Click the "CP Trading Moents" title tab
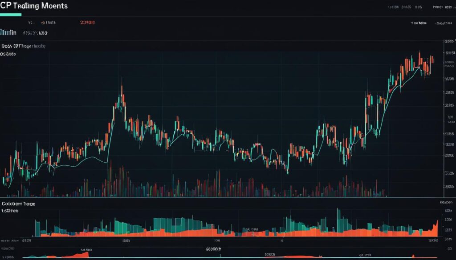 pos(34,6)
